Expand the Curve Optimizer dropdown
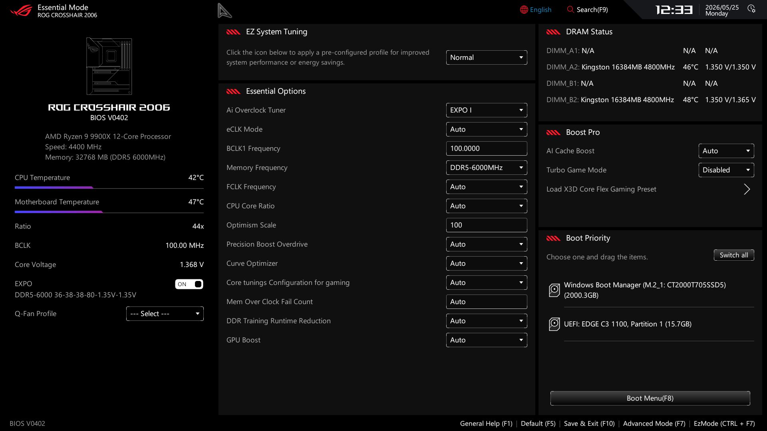 click(x=487, y=263)
